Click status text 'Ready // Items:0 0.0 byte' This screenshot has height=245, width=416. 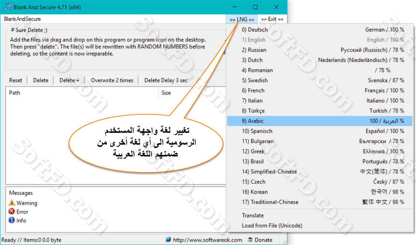(x=31, y=240)
